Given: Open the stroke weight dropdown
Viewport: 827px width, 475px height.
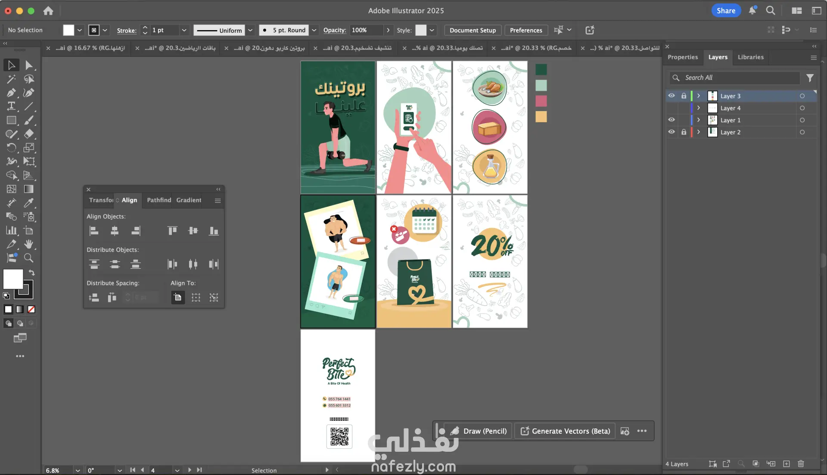Looking at the screenshot, I should [184, 30].
